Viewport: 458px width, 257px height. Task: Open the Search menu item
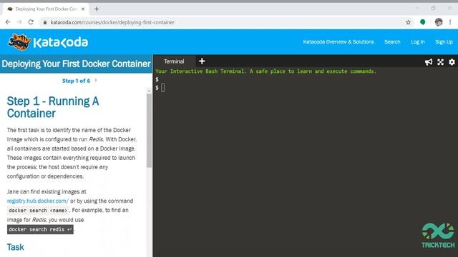[392, 42]
